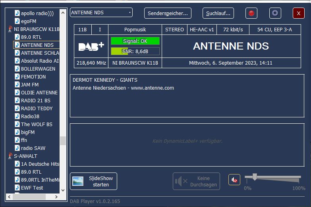Click the NI BRAUNSCW K11B ensemble node

tap(37, 29)
